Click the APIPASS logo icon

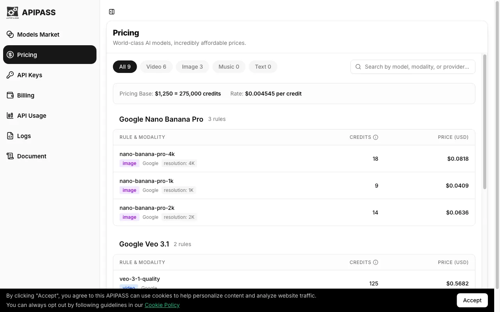[12, 12]
